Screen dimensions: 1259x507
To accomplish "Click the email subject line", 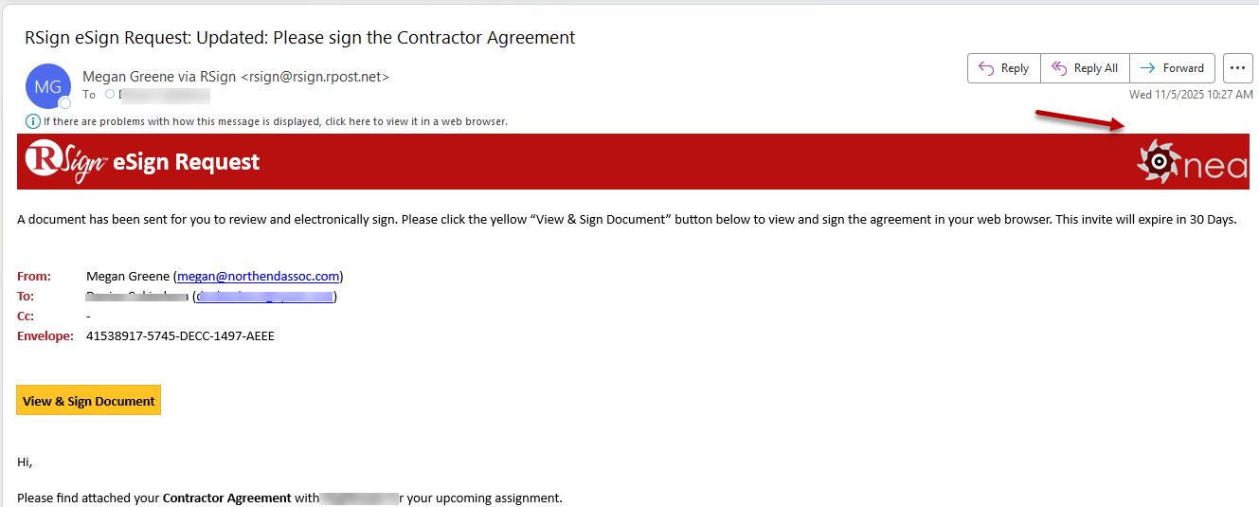I will pos(300,38).
